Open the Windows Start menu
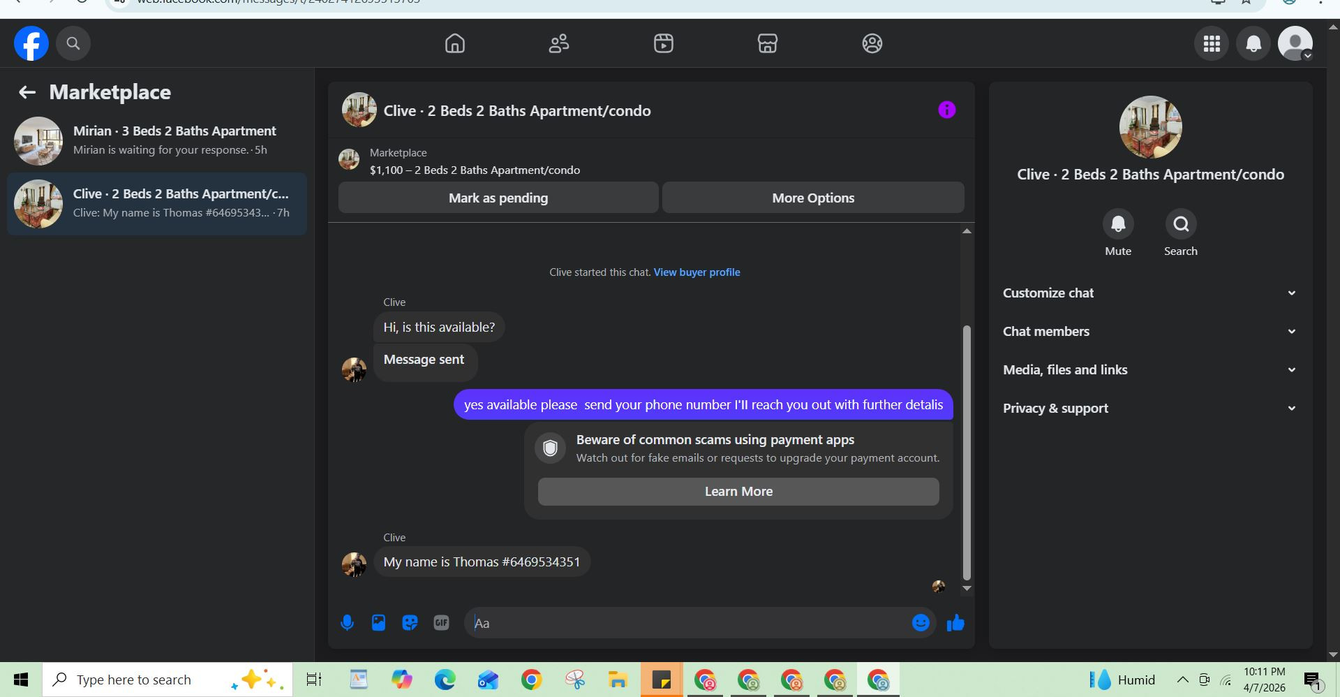The image size is (1340, 697). click(x=21, y=680)
